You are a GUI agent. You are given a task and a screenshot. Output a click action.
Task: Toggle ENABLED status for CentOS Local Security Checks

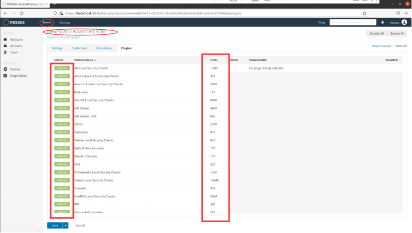62,100
